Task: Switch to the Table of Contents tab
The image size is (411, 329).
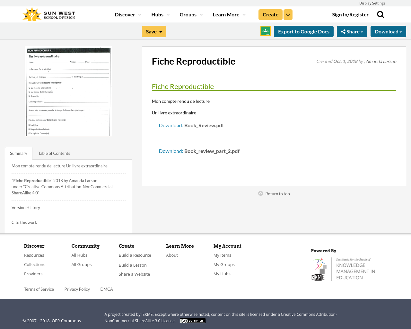Action: coord(54,153)
